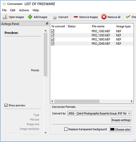Open the Edit menu
The image size is (136, 142).
[x=13, y=10]
